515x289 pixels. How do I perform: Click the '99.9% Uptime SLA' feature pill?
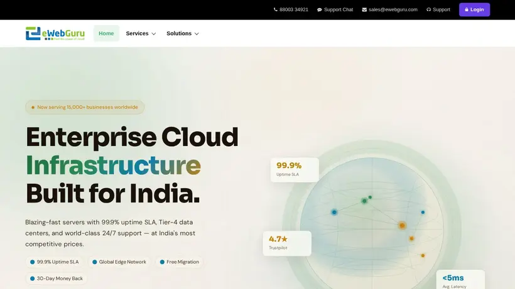click(55, 262)
